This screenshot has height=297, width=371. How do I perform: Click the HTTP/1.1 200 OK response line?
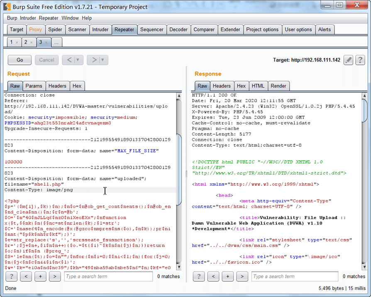[x=214, y=95]
